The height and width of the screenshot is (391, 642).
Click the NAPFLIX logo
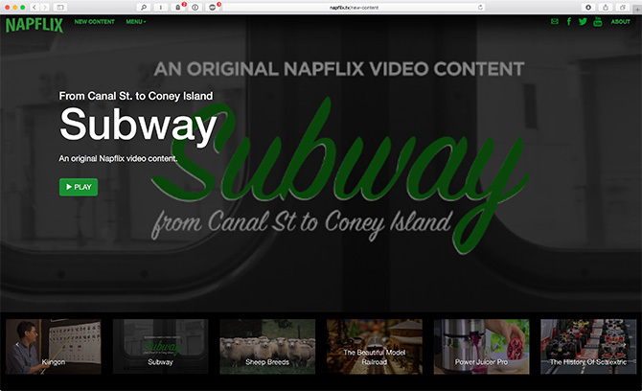tap(34, 25)
